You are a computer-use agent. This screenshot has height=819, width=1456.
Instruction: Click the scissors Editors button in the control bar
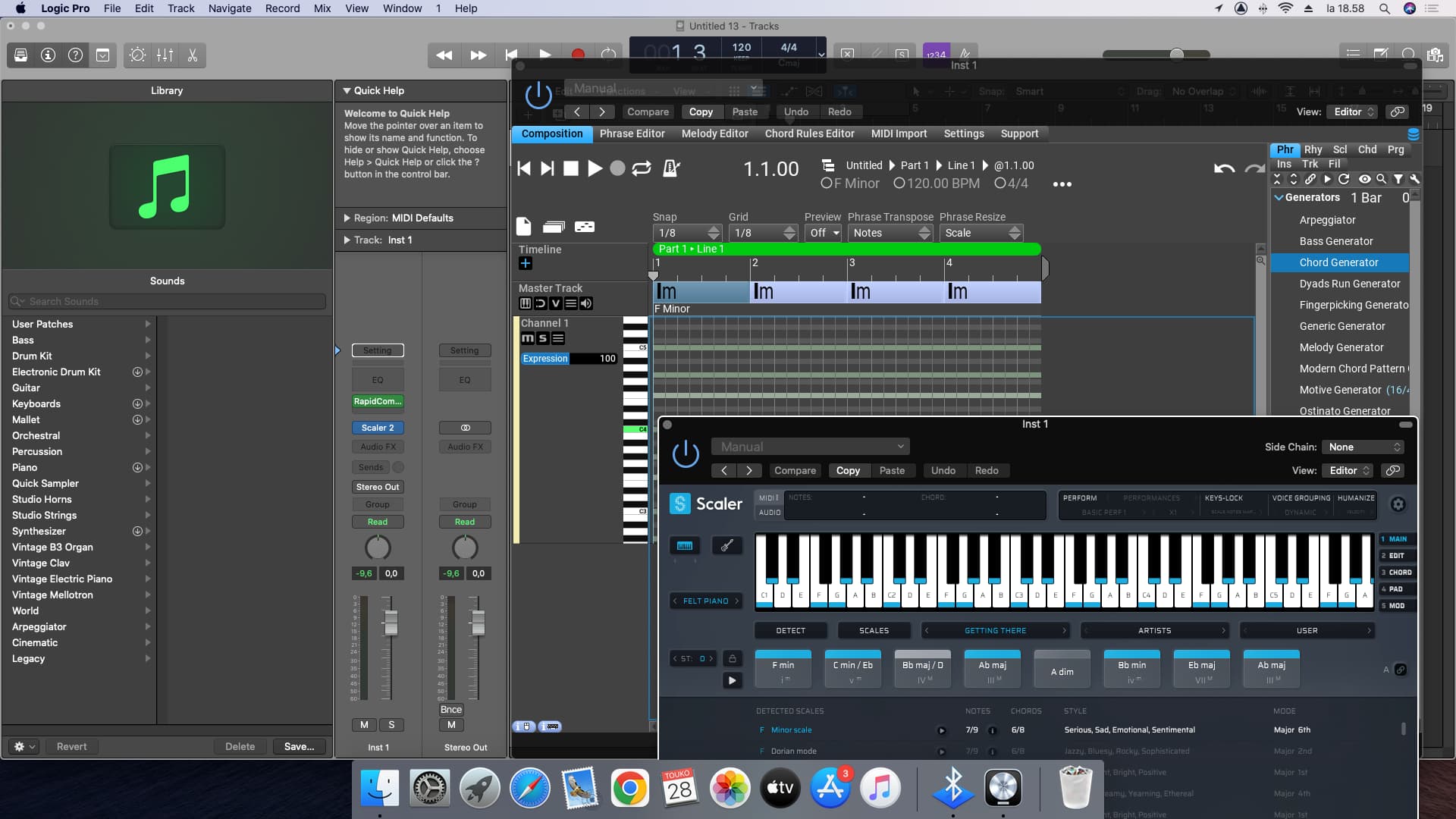pyautogui.click(x=192, y=55)
